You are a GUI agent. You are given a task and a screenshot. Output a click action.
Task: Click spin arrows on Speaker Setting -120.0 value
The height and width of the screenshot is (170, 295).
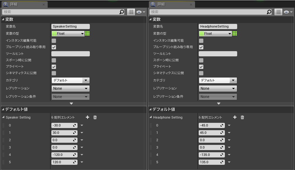coord(74,155)
